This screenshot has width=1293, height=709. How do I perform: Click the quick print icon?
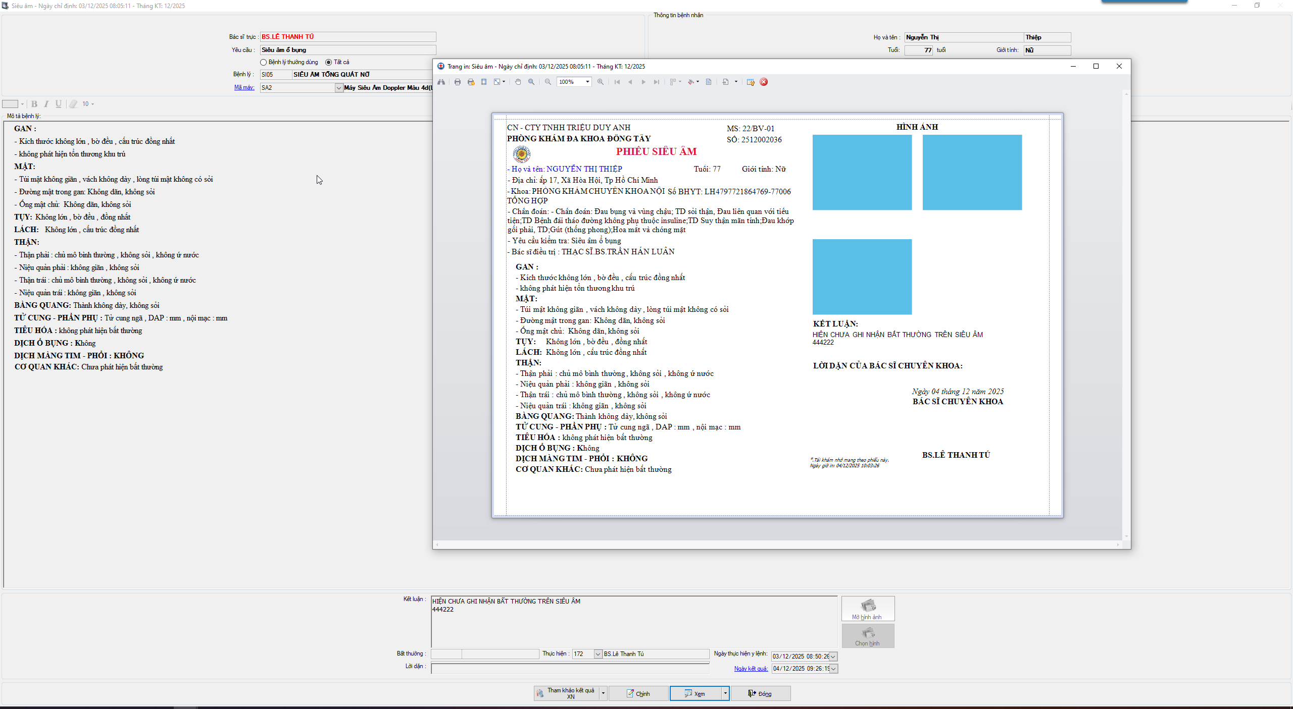click(x=471, y=82)
